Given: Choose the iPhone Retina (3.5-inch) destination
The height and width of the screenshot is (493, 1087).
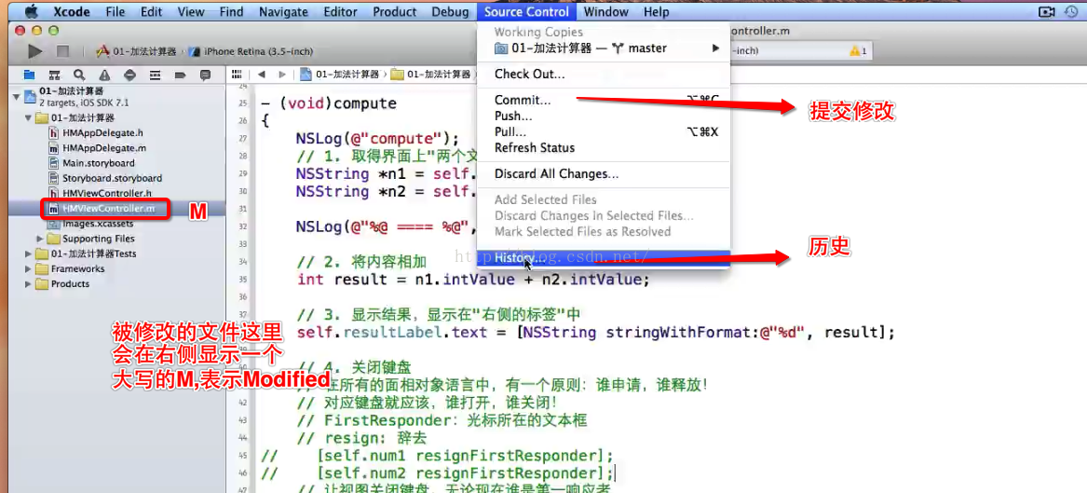Looking at the screenshot, I should tap(250, 52).
